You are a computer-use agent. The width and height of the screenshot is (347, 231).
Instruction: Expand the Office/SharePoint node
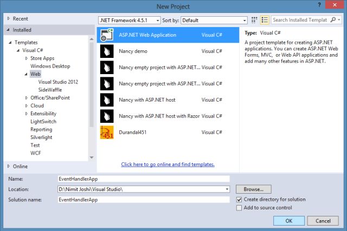pyautogui.click(x=27, y=98)
